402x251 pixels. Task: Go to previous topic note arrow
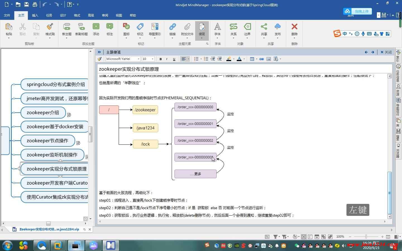click(366, 52)
